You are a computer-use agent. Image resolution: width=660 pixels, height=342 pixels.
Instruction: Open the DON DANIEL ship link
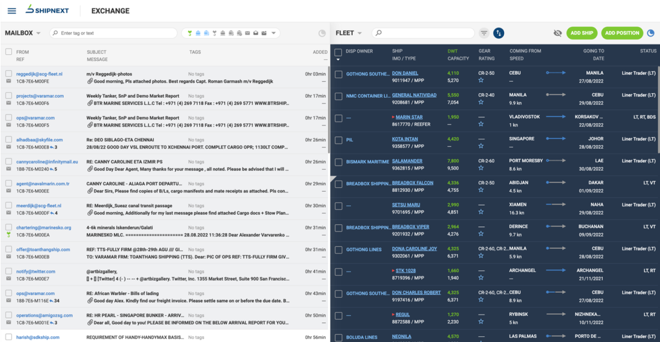(x=405, y=73)
